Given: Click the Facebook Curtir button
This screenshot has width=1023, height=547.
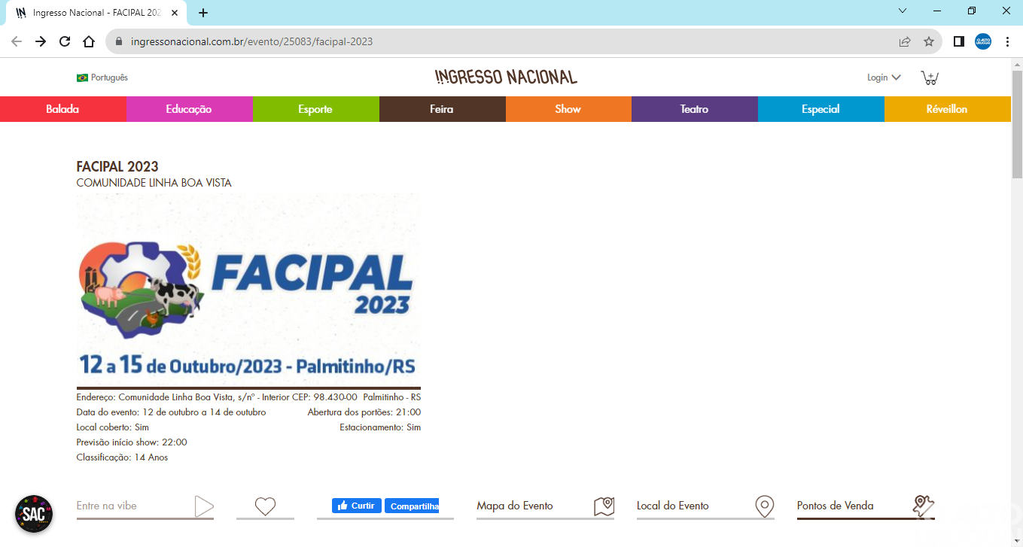Looking at the screenshot, I should coord(357,506).
